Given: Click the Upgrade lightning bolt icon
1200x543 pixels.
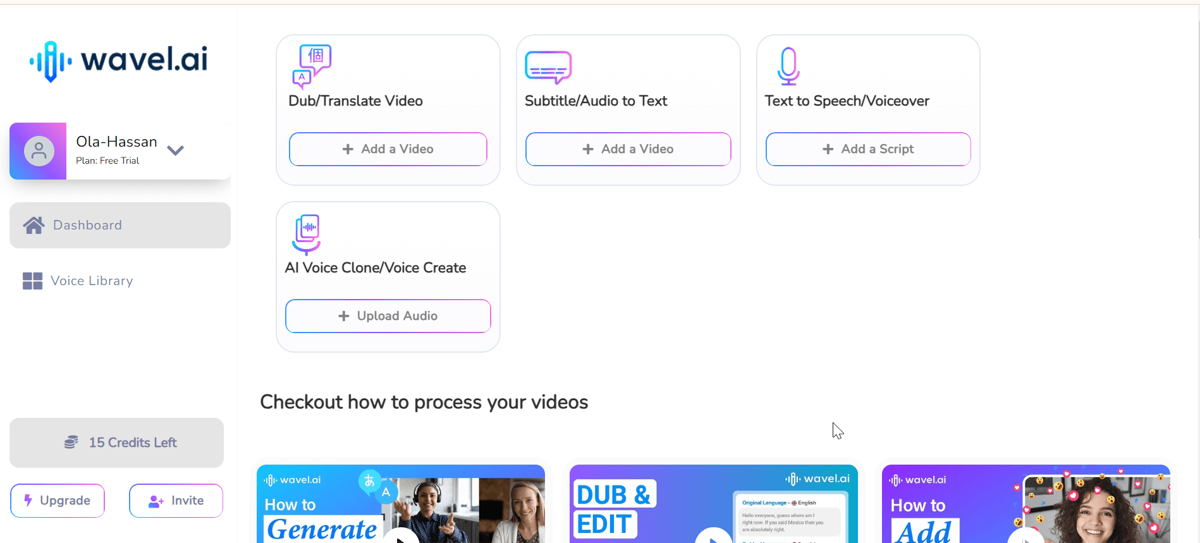Looking at the screenshot, I should 28,500.
